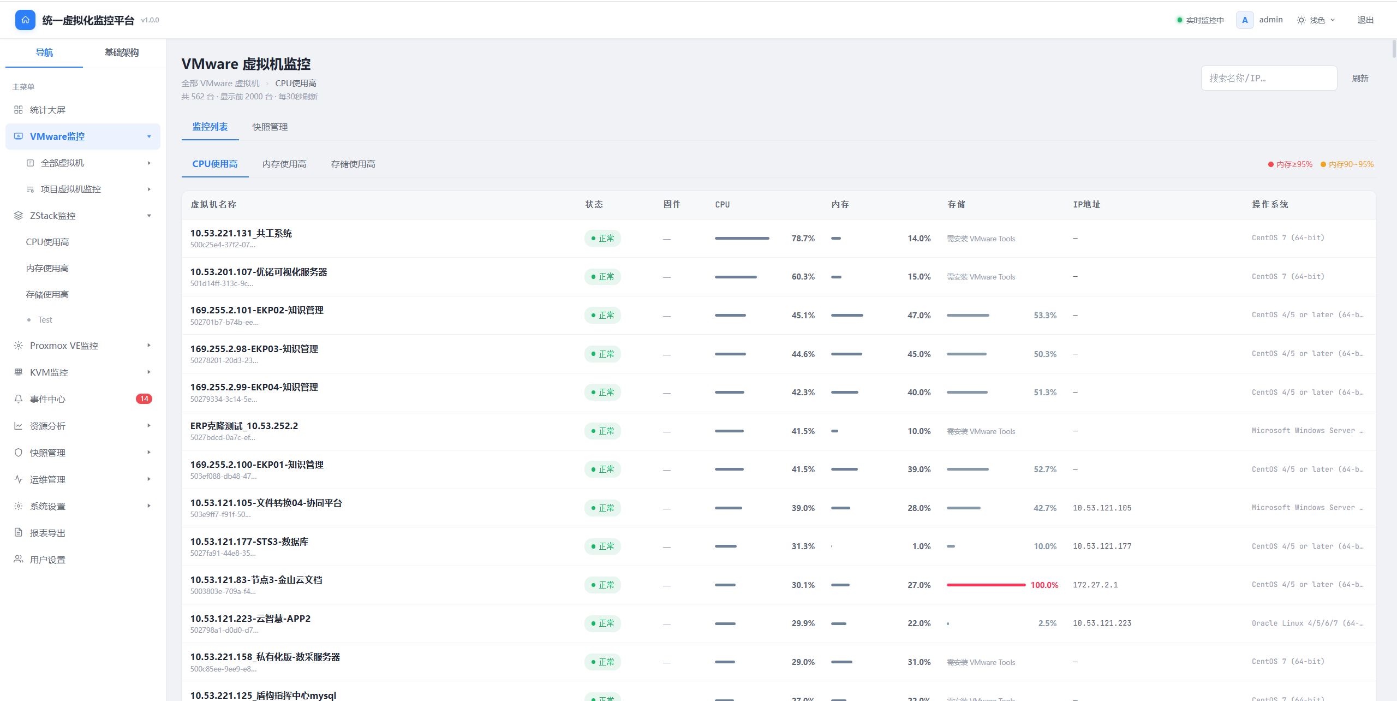Select the 内存使用高 tab

tap(284, 164)
